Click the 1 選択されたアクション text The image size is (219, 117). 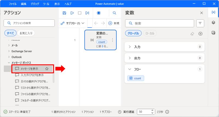64,112
